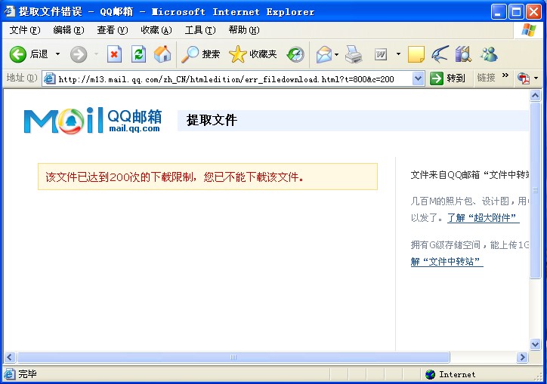The width and height of the screenshot is (547, 384).
Task: Expand the Mail icon dropdown arrow
Action: 337,54
